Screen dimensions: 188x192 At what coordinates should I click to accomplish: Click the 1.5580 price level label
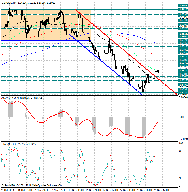point(183,74)
